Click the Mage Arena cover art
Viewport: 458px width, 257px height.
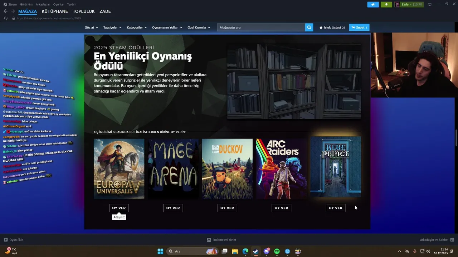[173, 169]
